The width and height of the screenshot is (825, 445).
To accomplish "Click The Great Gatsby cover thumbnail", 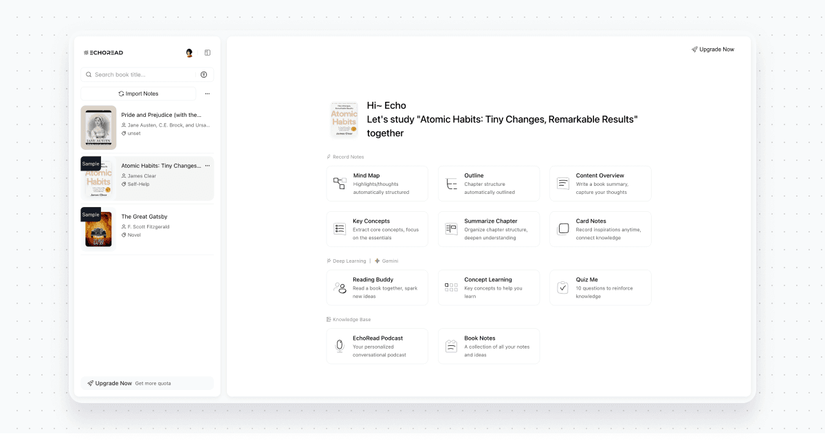I will coord(98,229).
